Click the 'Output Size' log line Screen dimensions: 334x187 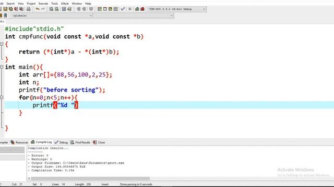(x=57, y=167)
